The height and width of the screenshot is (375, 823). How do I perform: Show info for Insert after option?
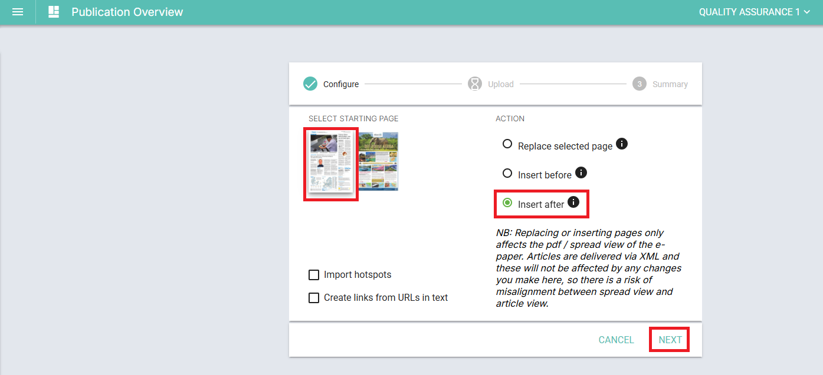pos(573,203)
